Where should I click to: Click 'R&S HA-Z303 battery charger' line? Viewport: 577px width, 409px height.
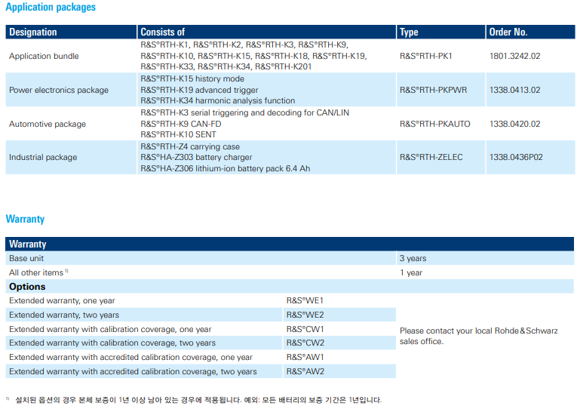tap(196, 158)
